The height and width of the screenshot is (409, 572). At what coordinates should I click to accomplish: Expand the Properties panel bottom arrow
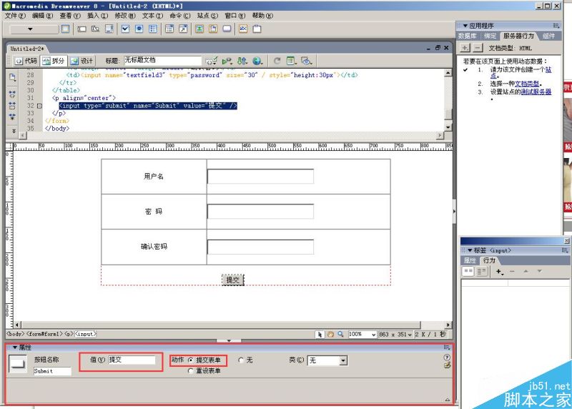[x=448, y=400]
